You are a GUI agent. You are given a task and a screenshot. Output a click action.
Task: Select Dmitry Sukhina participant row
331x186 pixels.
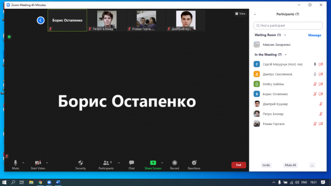pos(288,84)
